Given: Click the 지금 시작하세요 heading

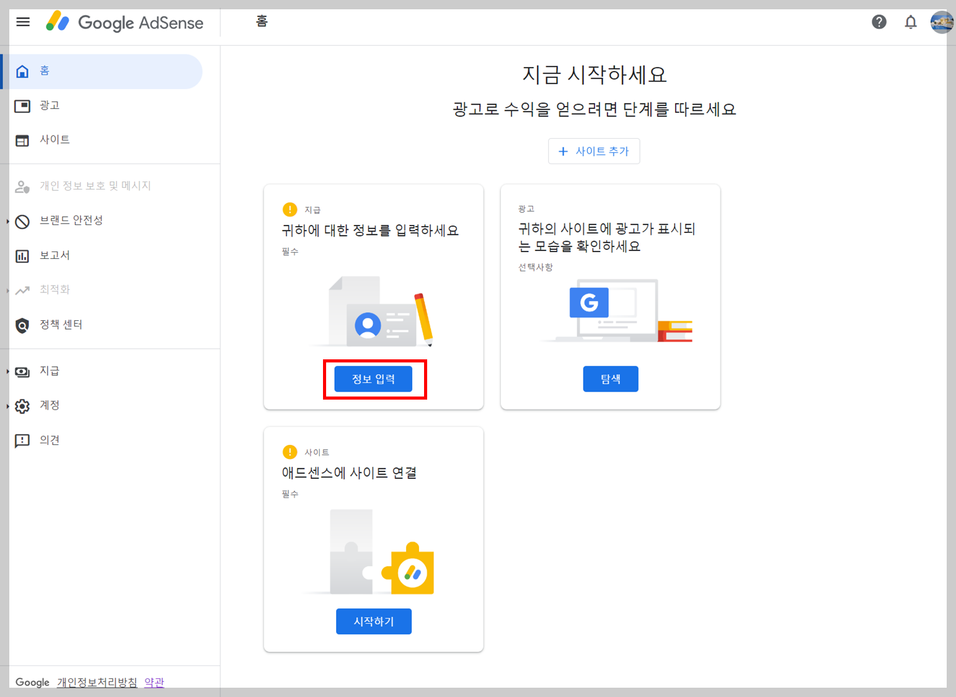Looking at the screenshot, I should [595, 74].
